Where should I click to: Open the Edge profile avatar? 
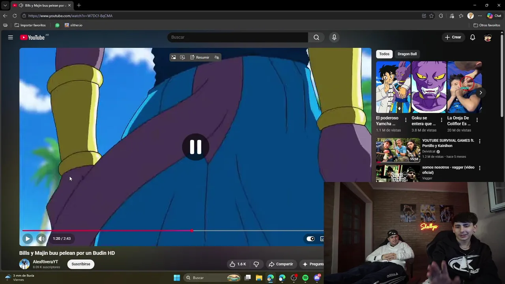[x=470, y=16]
